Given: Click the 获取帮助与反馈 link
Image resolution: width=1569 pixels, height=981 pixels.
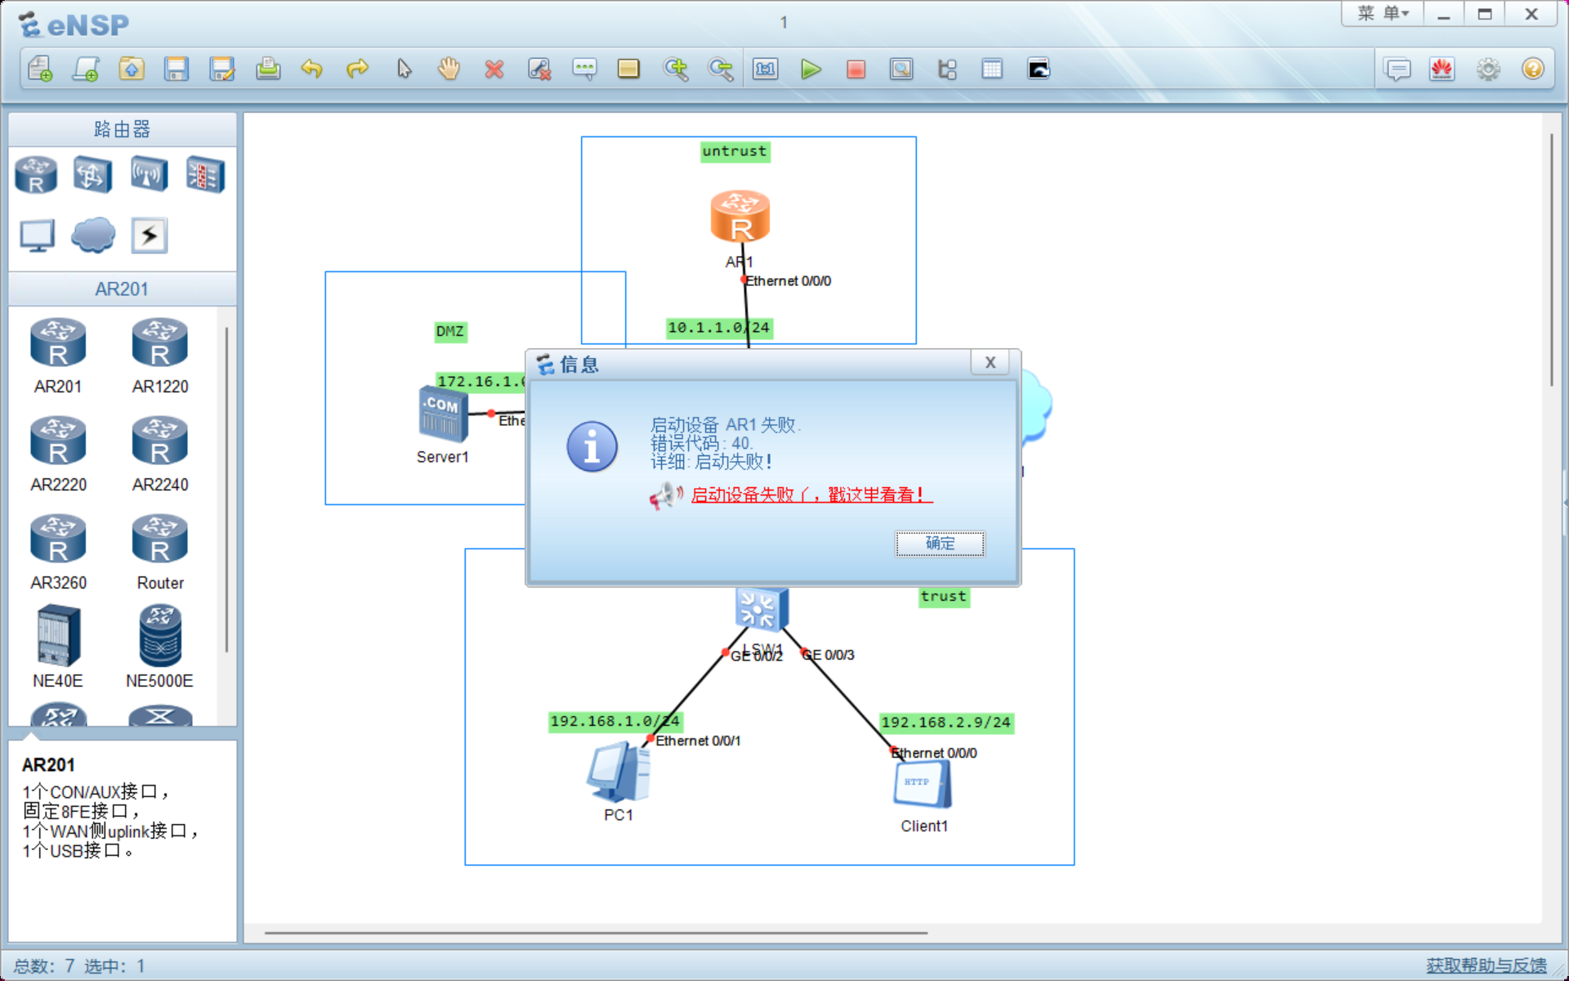Looking at the screenshot, I should pos(1486,965).
